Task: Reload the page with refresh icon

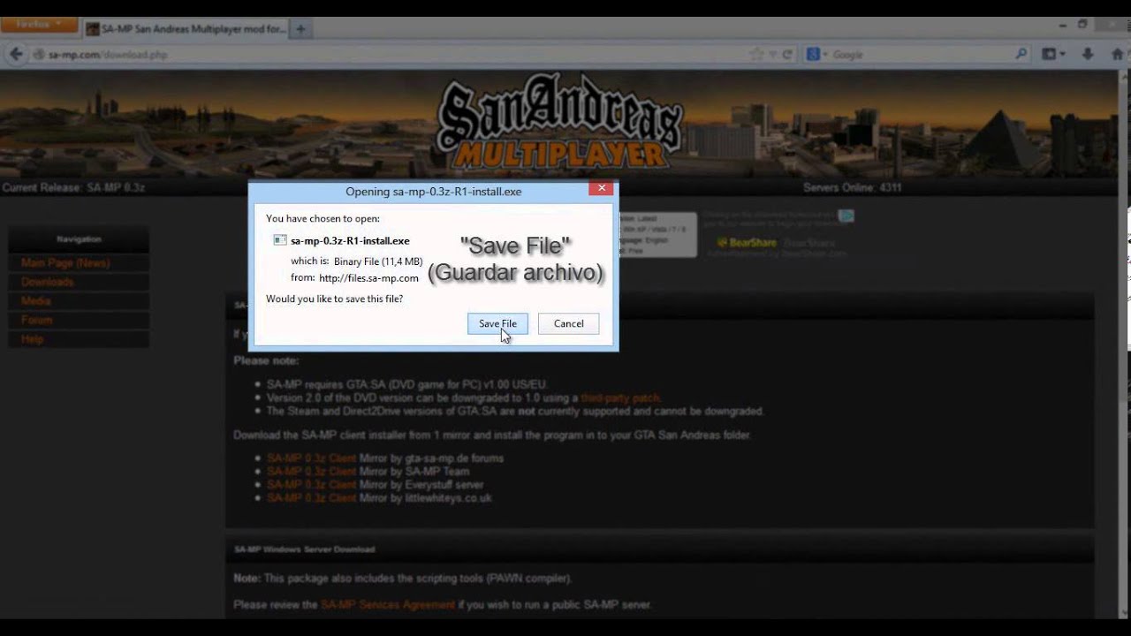Action: point(786,54)
